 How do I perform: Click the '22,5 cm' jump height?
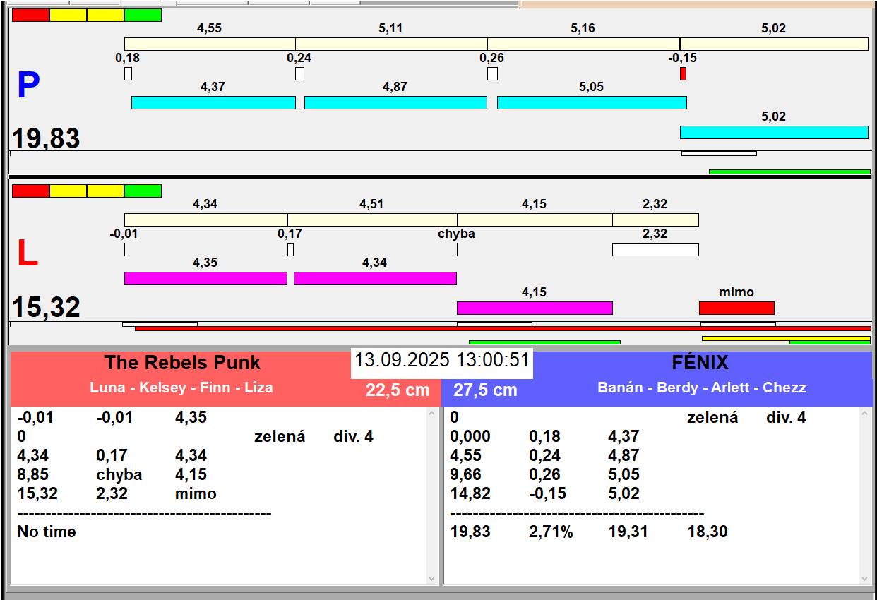[x=398, y=390]
